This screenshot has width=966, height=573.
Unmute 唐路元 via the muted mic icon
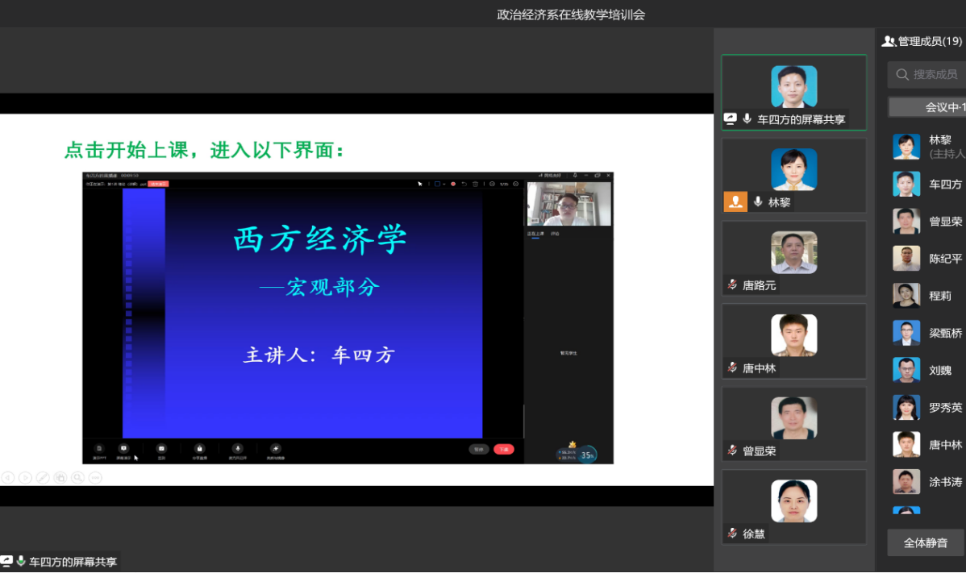coord(732,284)
